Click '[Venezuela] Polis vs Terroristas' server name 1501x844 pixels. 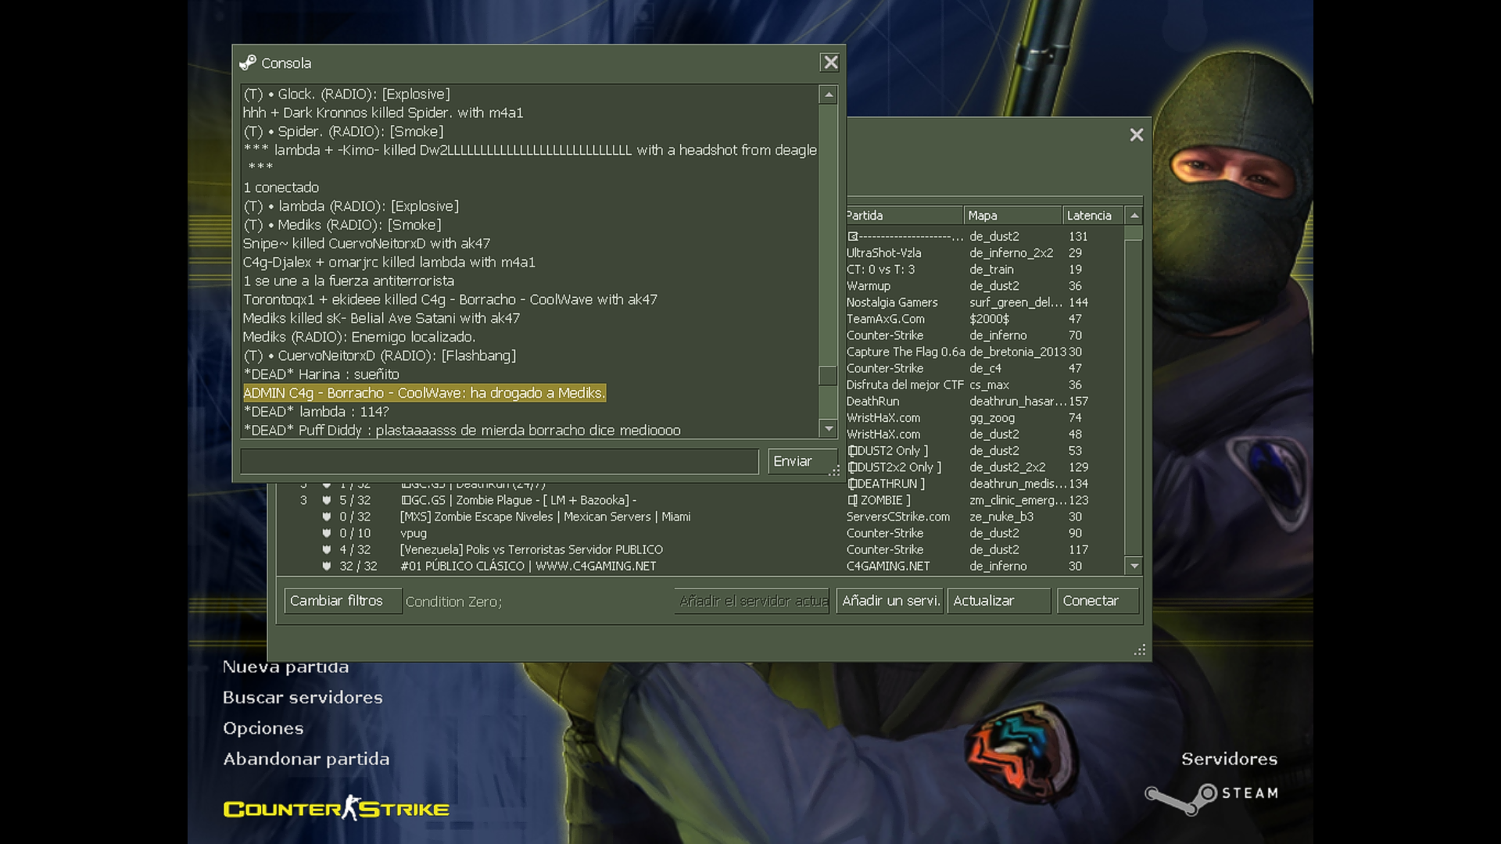[x=531, y=549]
